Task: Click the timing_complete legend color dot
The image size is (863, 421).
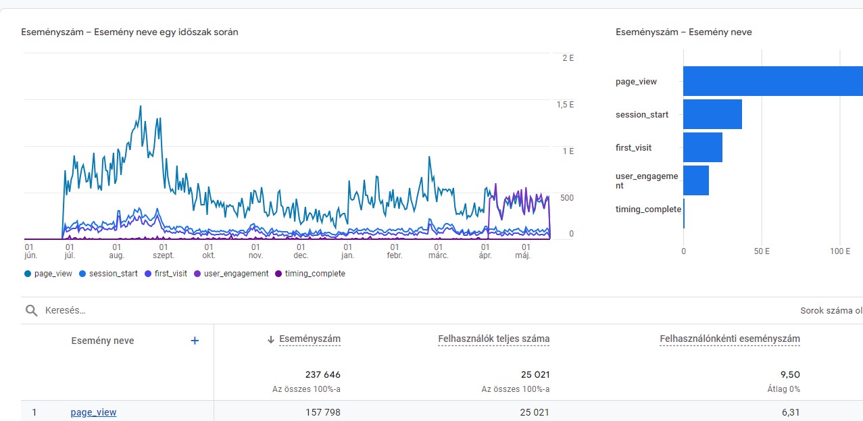Action: (x=278, y=273)
